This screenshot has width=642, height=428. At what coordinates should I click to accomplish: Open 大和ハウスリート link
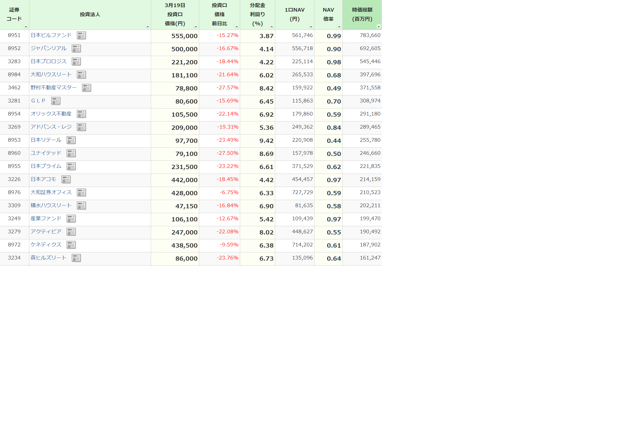(x=51, y=75)
